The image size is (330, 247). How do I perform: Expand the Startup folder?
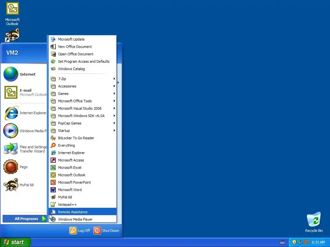82,131
